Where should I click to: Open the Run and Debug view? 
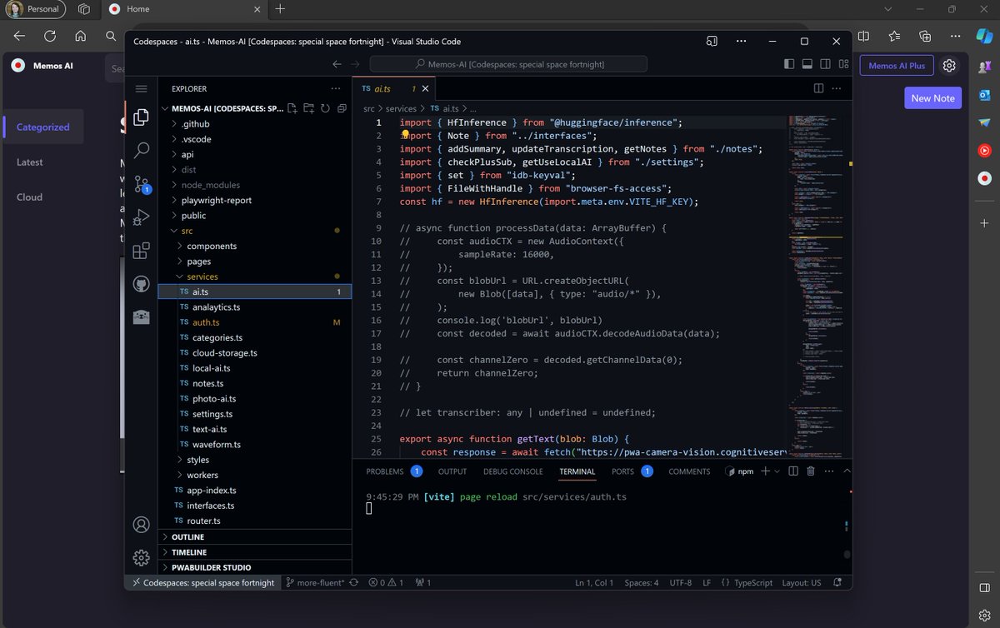click(141, 217)
